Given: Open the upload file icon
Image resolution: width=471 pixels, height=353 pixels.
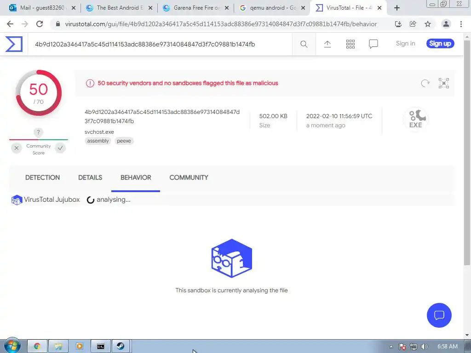Looking at the screenshot, I should (x=327, y=44).
